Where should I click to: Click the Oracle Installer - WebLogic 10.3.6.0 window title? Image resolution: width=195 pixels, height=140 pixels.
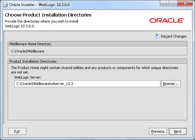pyautogui.click(x=39, y=5)
